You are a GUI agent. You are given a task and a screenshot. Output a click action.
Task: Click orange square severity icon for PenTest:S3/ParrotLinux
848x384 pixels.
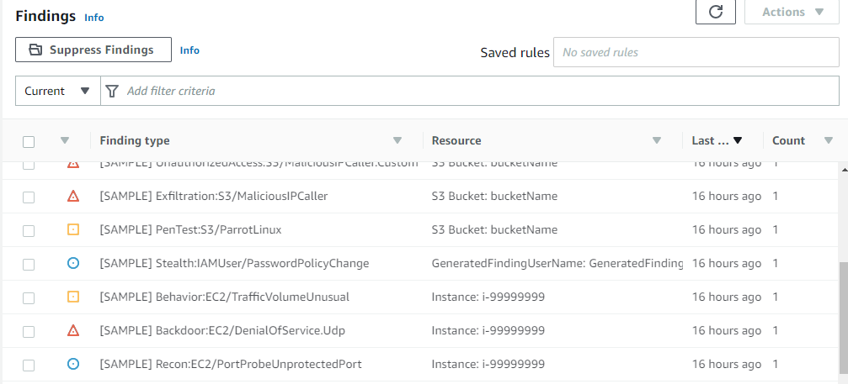(x=72, y=229)
